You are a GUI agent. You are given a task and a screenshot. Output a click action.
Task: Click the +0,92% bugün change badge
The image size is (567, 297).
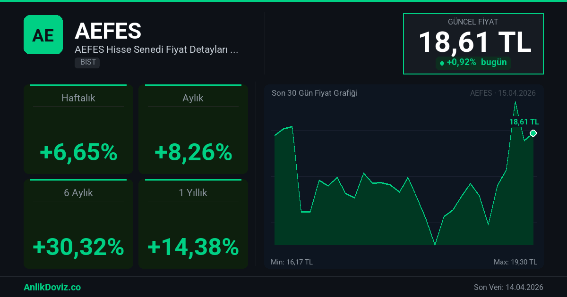tap(473, 63)
